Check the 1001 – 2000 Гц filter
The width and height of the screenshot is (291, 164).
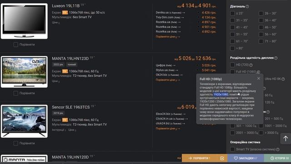click(x=261, y=126)
